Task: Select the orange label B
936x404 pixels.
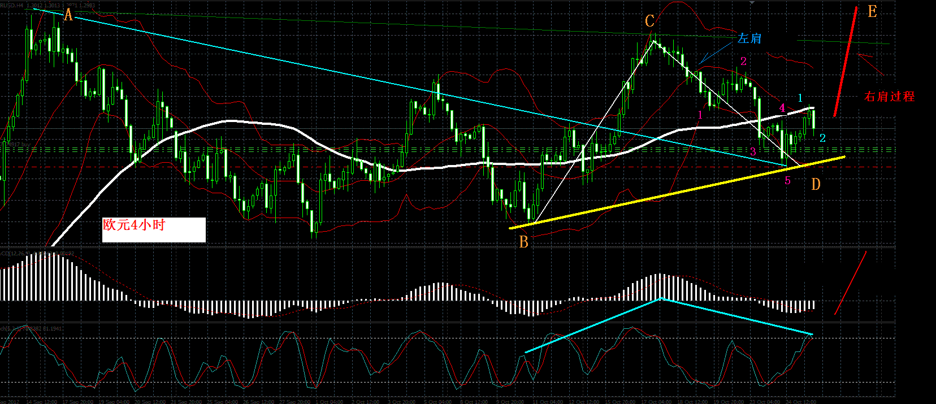Action: [524, 242]
